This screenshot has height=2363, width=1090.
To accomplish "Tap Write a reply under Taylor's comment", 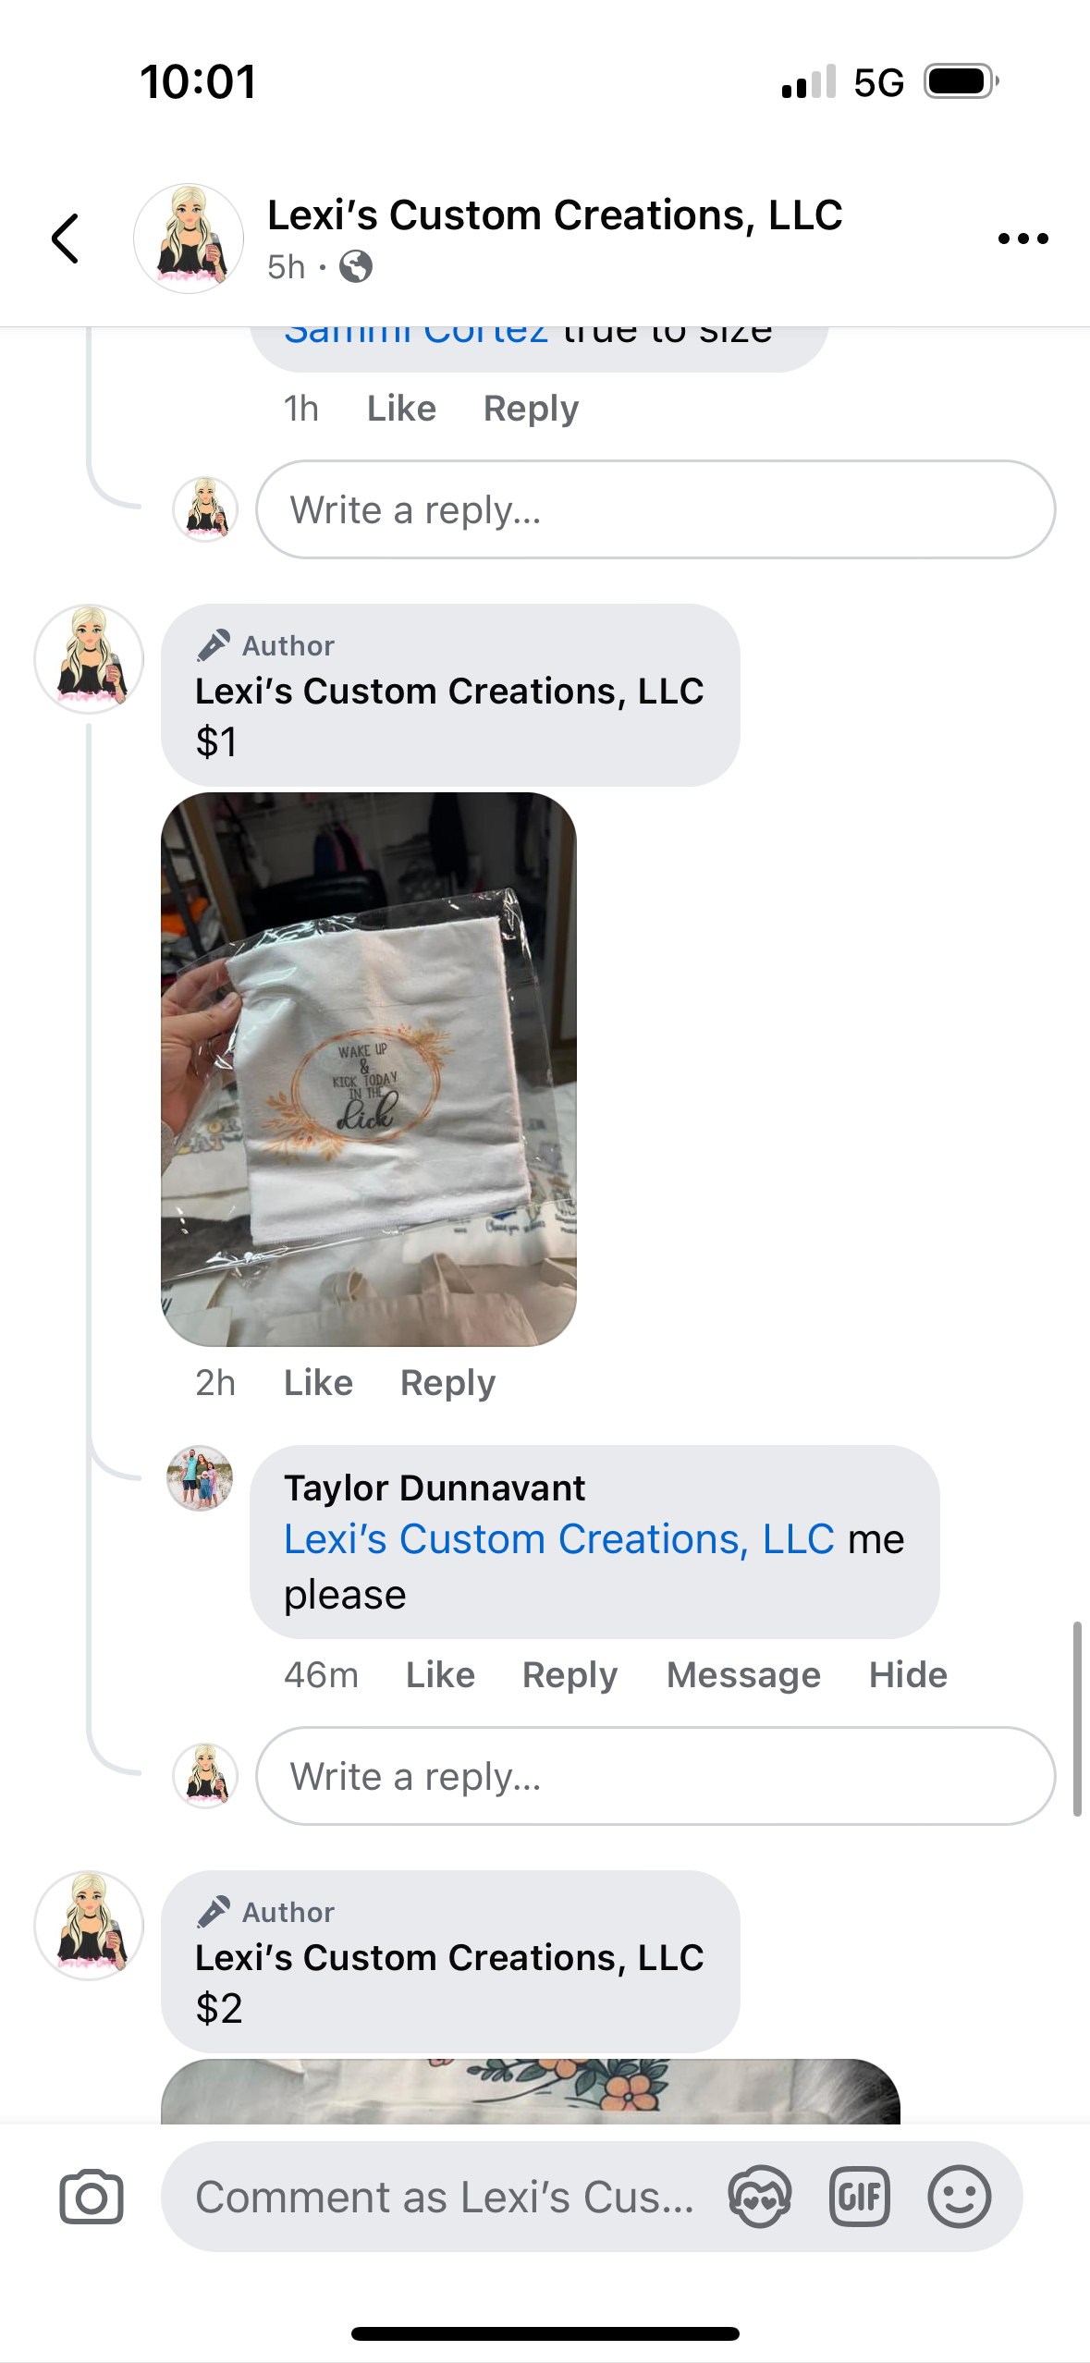I will 655,1776.
